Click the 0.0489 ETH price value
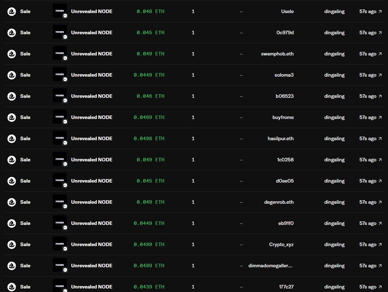The width and height of the screenshot is (388, 292). [149, 266]
